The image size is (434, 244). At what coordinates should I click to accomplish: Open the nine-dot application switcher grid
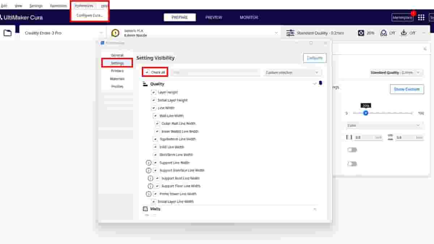tap(421, 17)
